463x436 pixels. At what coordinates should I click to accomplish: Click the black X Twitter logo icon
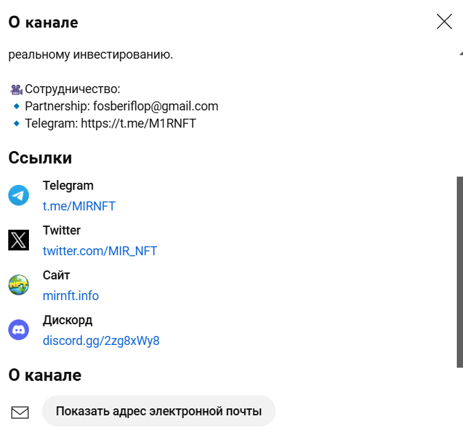(19, 240)
